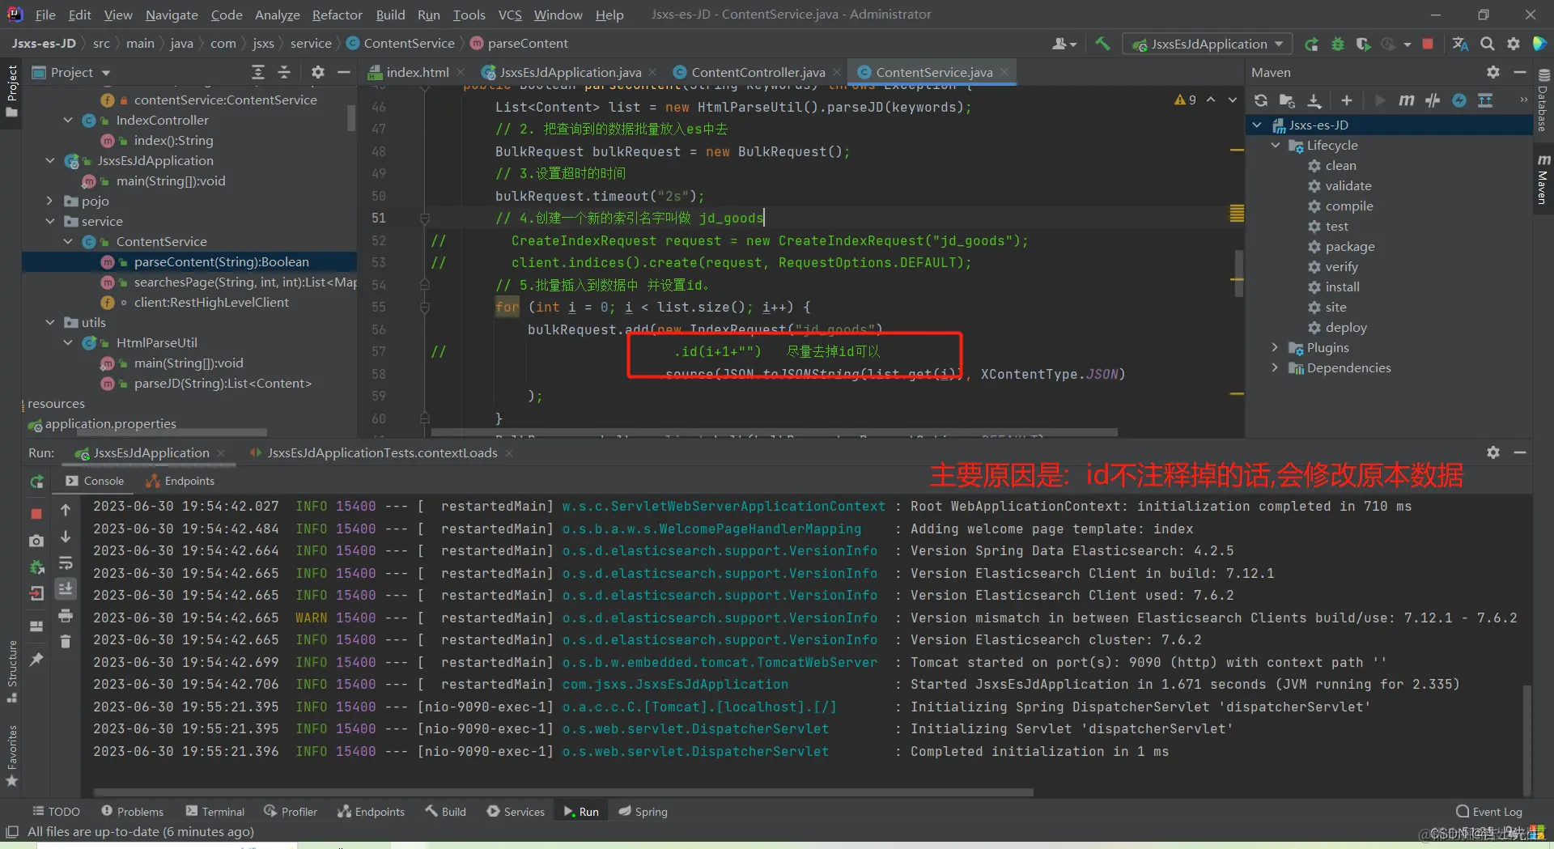The image size is (1554, 849).
Task: Toggle Maven skip tests mode
Action: tap(1459, 100)
